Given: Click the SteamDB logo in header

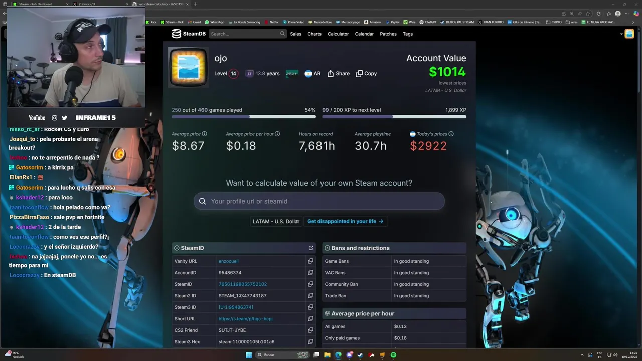Looking at the screenshot, I should click(189, 34).
